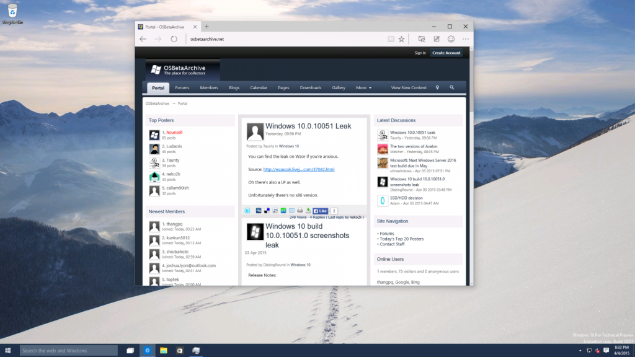Open Windows 10 build 10.0.10051.0 screenshots leak title

click(307, 236)
